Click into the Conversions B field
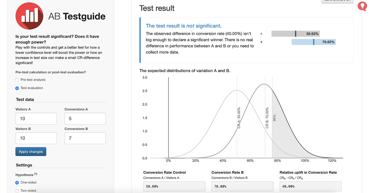This screenshot has height=193, width=370. 85,138
